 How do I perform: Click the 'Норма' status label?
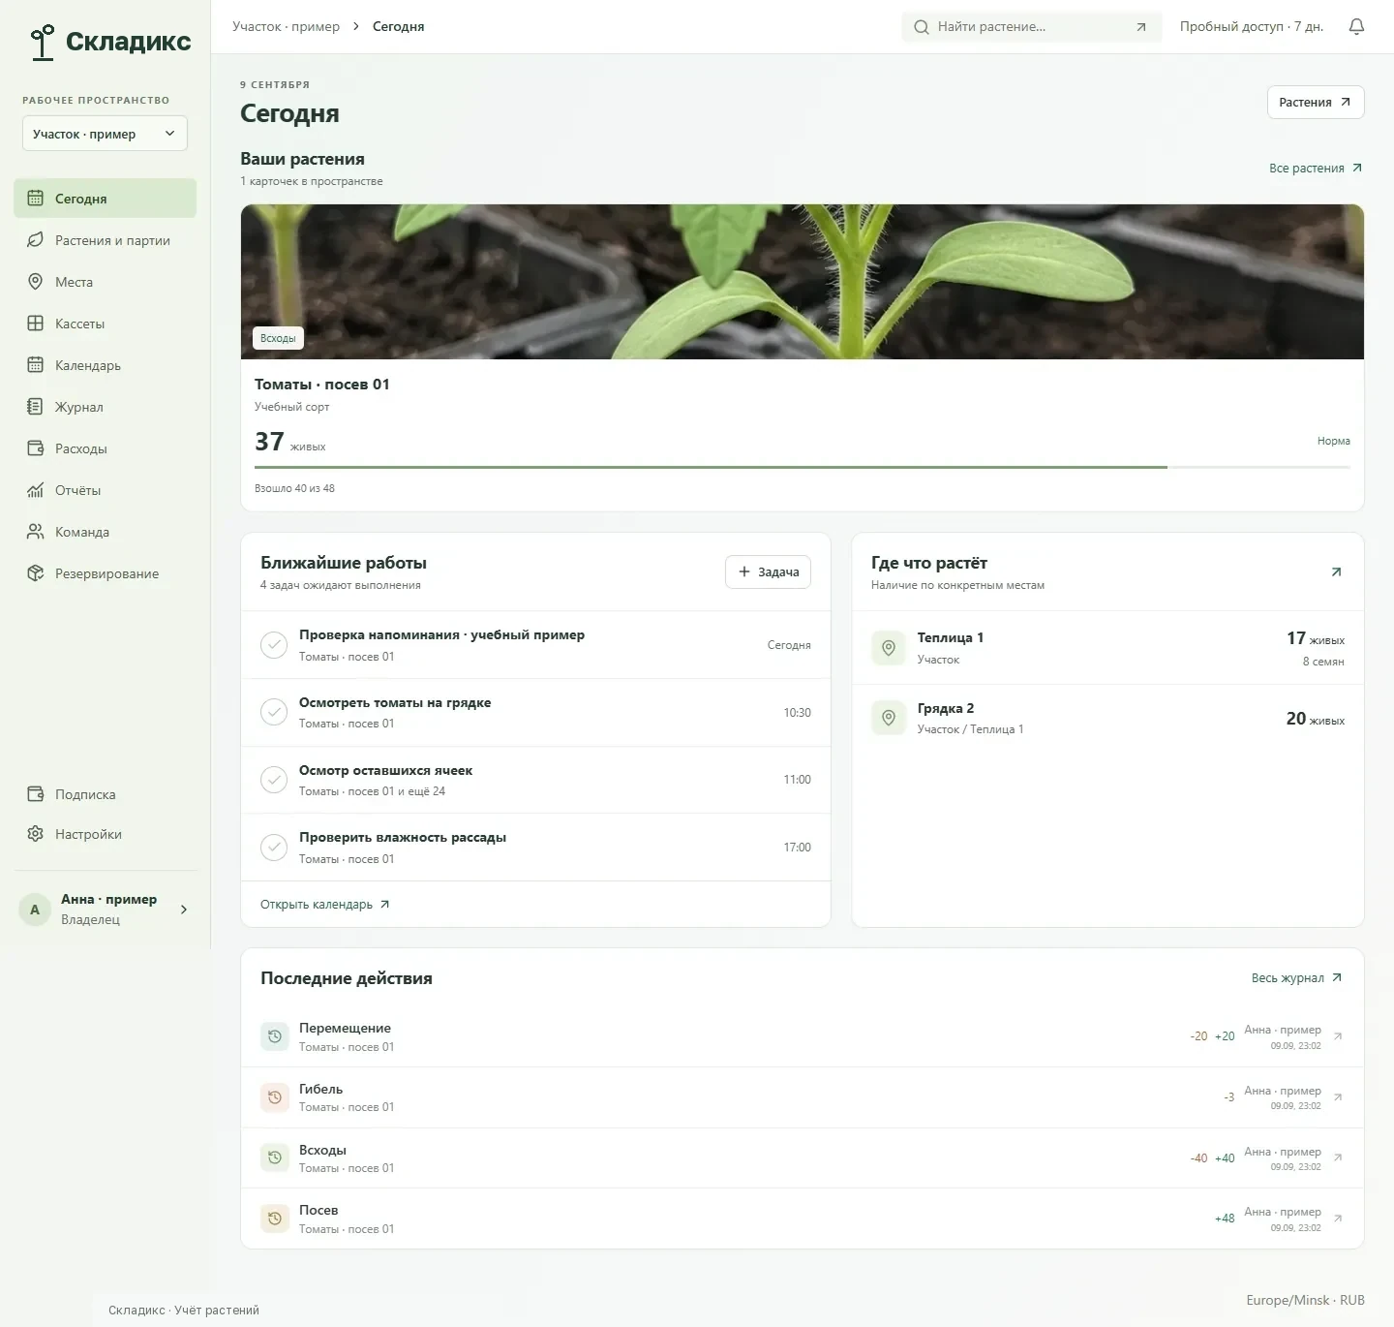1333,442
